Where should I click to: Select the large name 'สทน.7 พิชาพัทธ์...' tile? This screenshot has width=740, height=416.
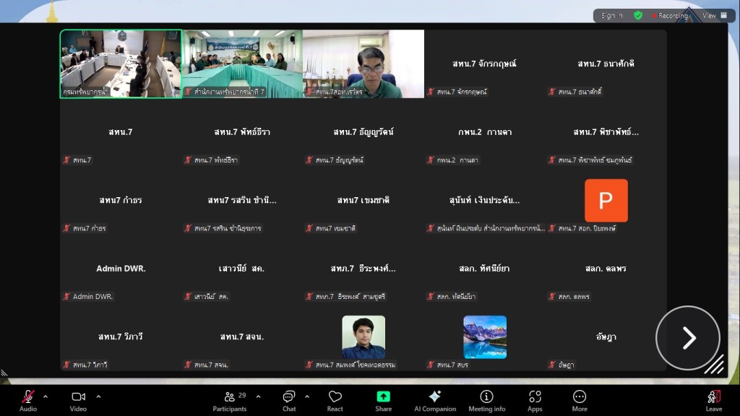(x=606, y=132)
